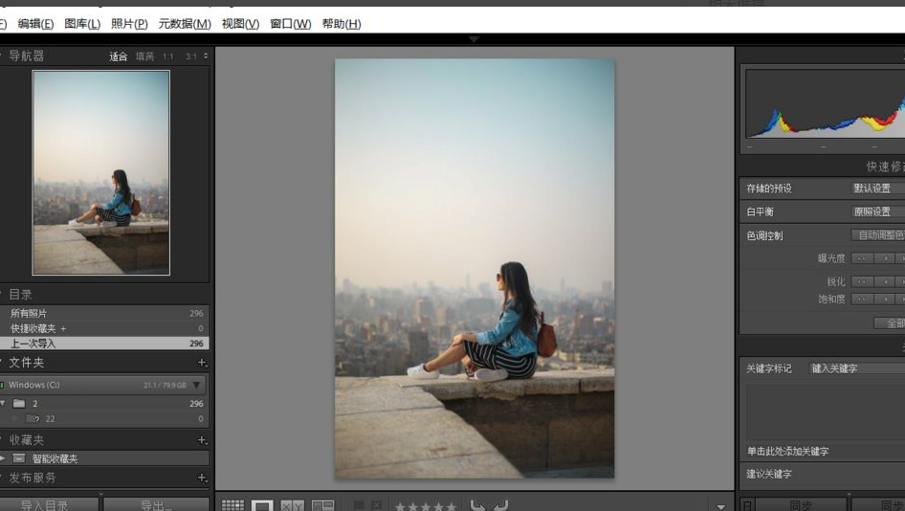
Task: Toggle the sync switch left of 同步
Action: [x=747, y=504]
